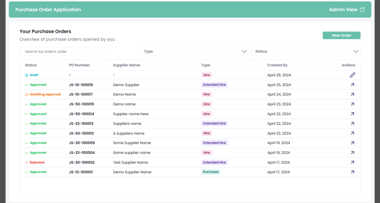Click the Status column header
The width and height of the screenshot is (380, 203).
click(31, 65)
